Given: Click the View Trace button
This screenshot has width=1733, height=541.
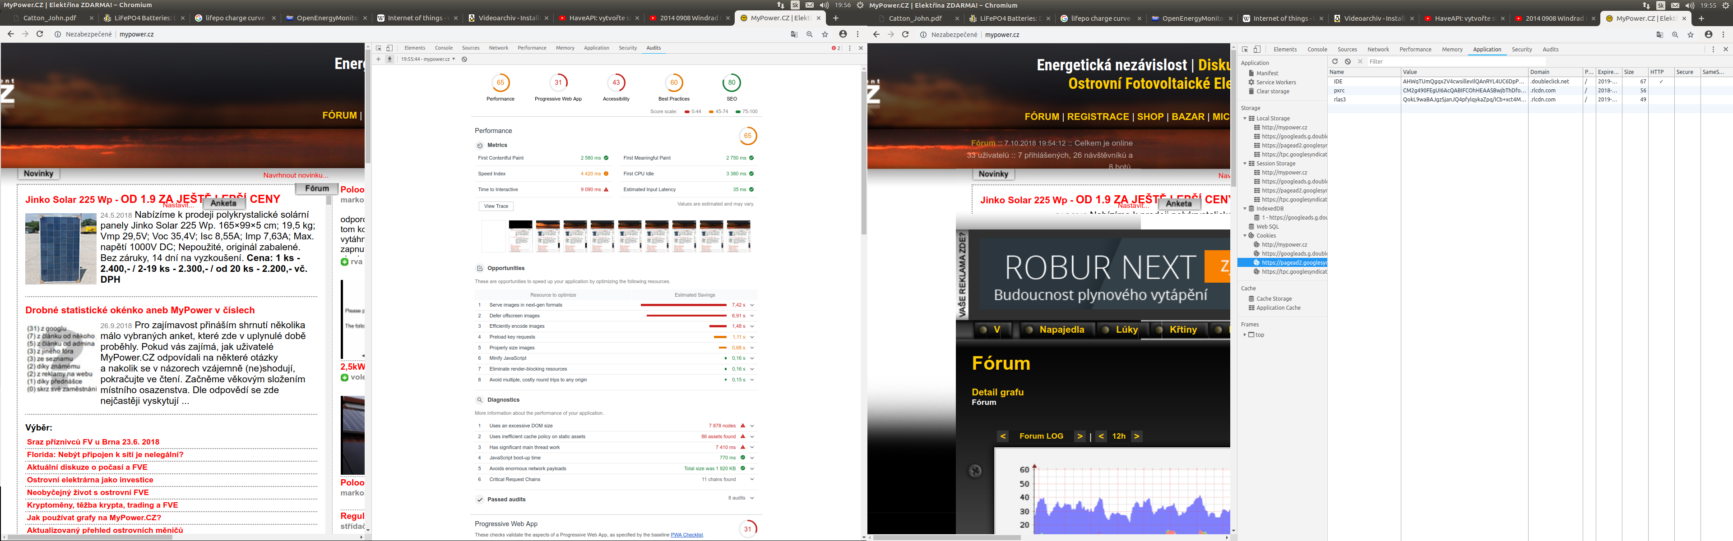Looking at the screenshot, I should click(496, 206).
